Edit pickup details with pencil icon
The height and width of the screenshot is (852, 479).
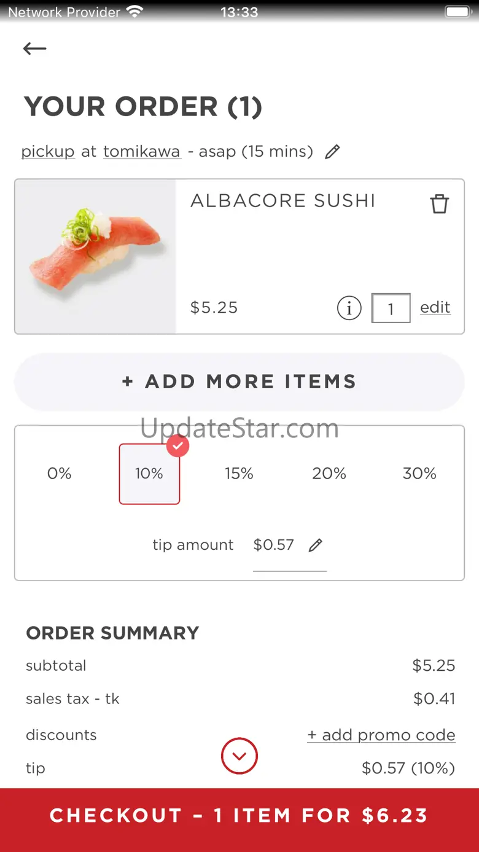coord(332,152)
